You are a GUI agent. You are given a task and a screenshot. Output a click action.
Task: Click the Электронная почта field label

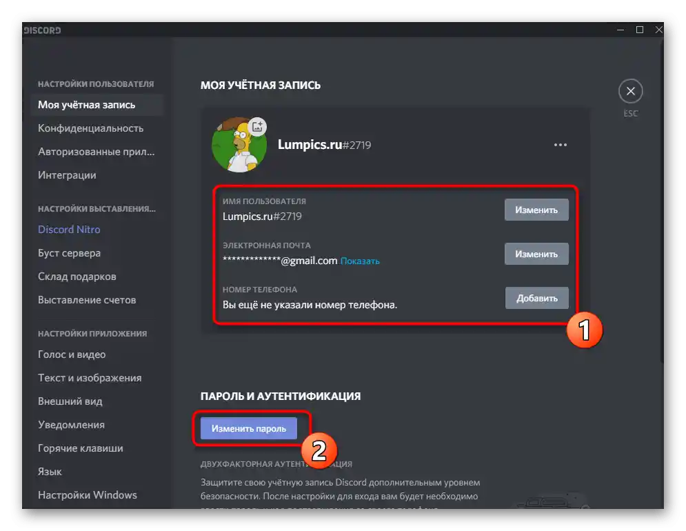pyautogui.click(x=266, y=246)
